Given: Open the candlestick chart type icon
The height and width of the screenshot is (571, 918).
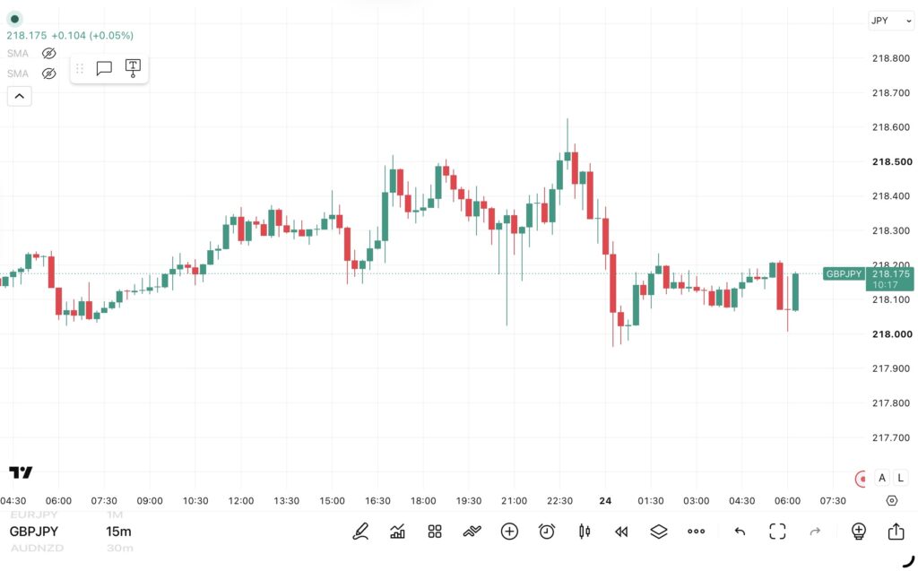Looking at the screenshot, I should (x=585, y=532).
